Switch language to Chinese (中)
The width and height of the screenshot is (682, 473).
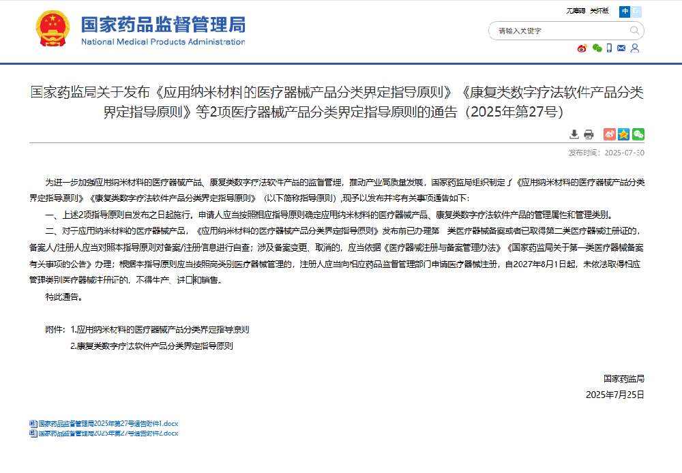click(x=624, y=12)
